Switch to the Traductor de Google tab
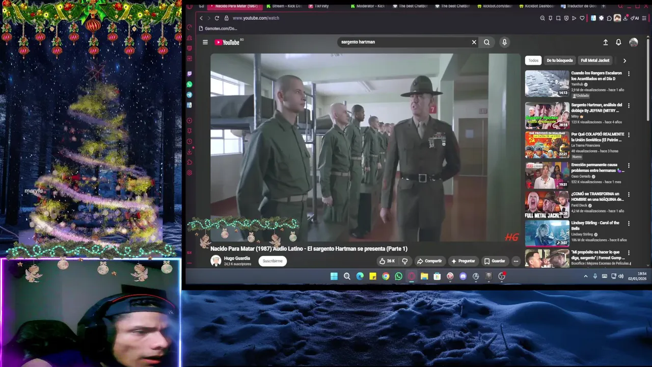The height and width of the screenshot is (367, 652). 579,6
